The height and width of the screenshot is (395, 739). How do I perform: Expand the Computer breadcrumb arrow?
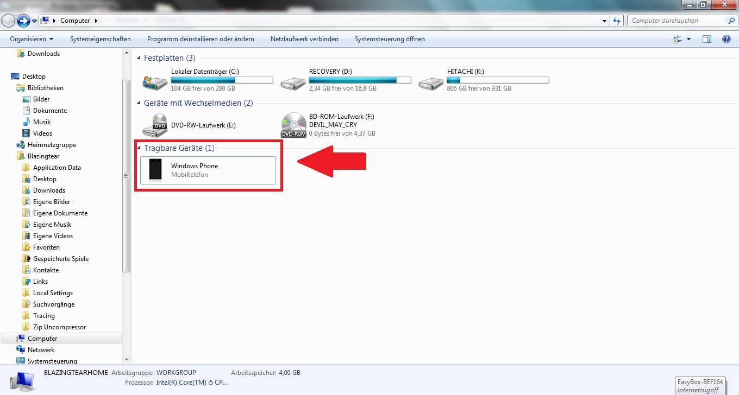coord(96,21)
